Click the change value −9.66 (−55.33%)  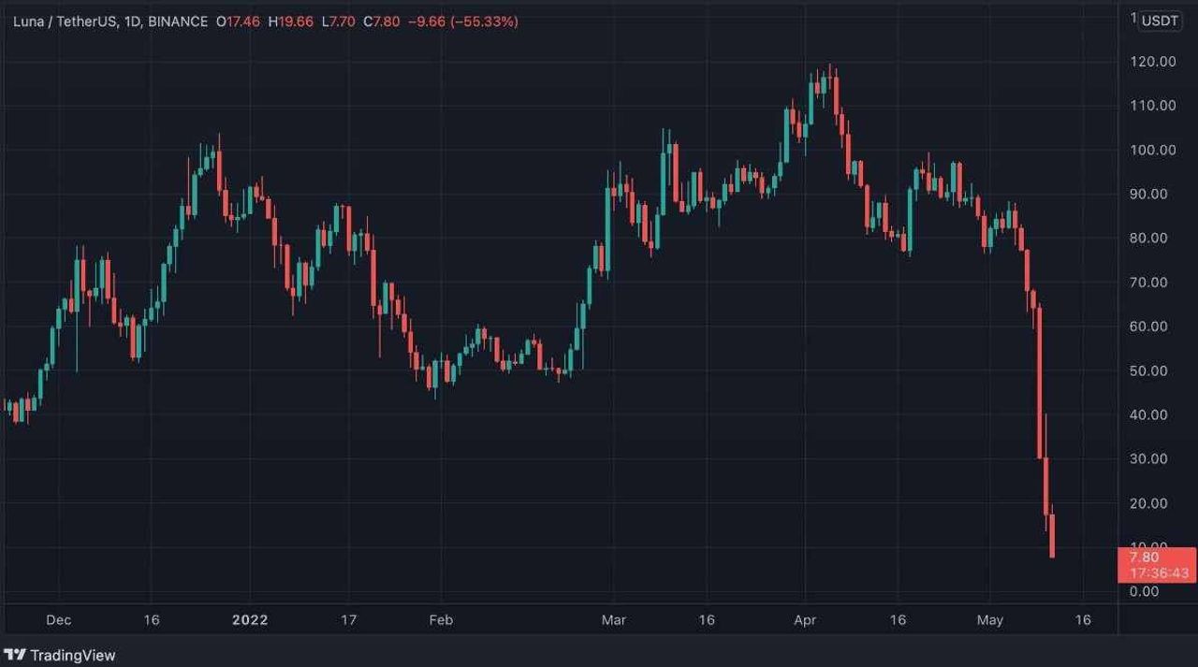464,21
